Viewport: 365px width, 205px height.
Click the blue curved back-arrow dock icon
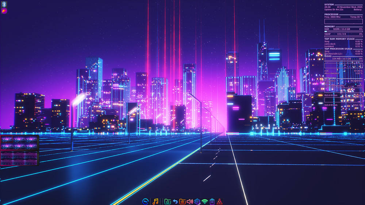175,201
